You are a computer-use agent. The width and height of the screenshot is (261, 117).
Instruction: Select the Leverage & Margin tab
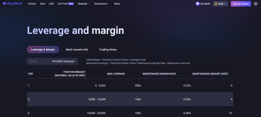pos(43,50)
